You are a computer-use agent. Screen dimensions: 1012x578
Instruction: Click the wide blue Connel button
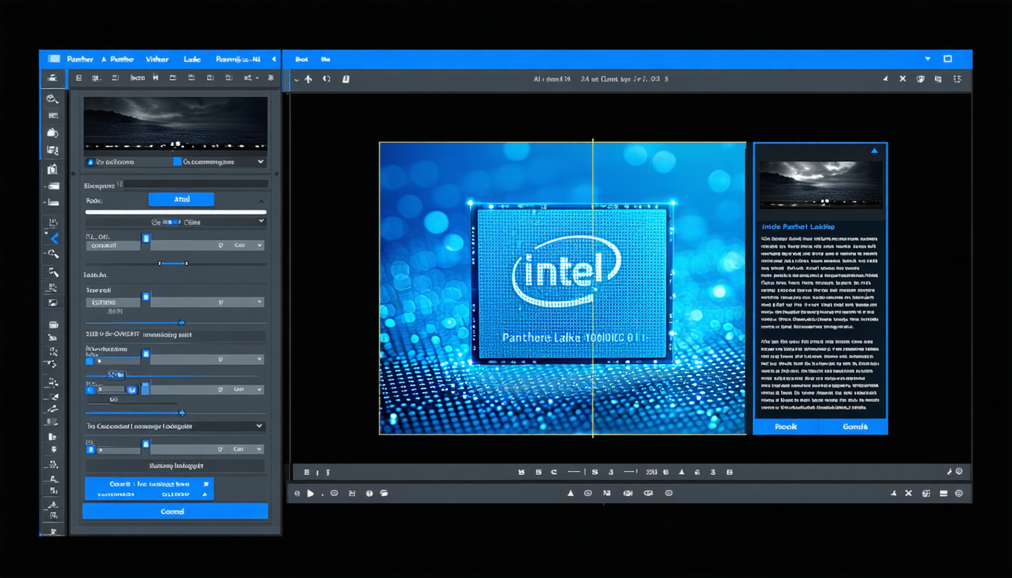(x=175, y=511)
